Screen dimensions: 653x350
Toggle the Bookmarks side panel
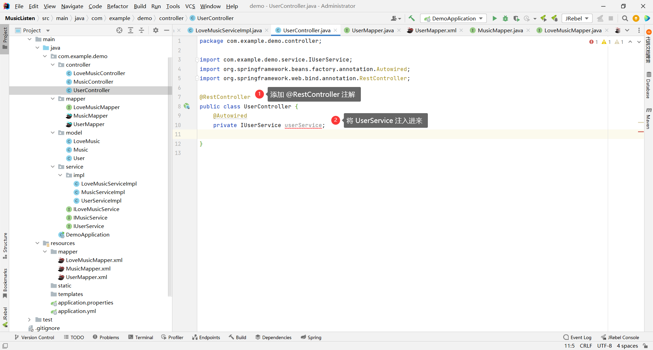tap(5, 283)
